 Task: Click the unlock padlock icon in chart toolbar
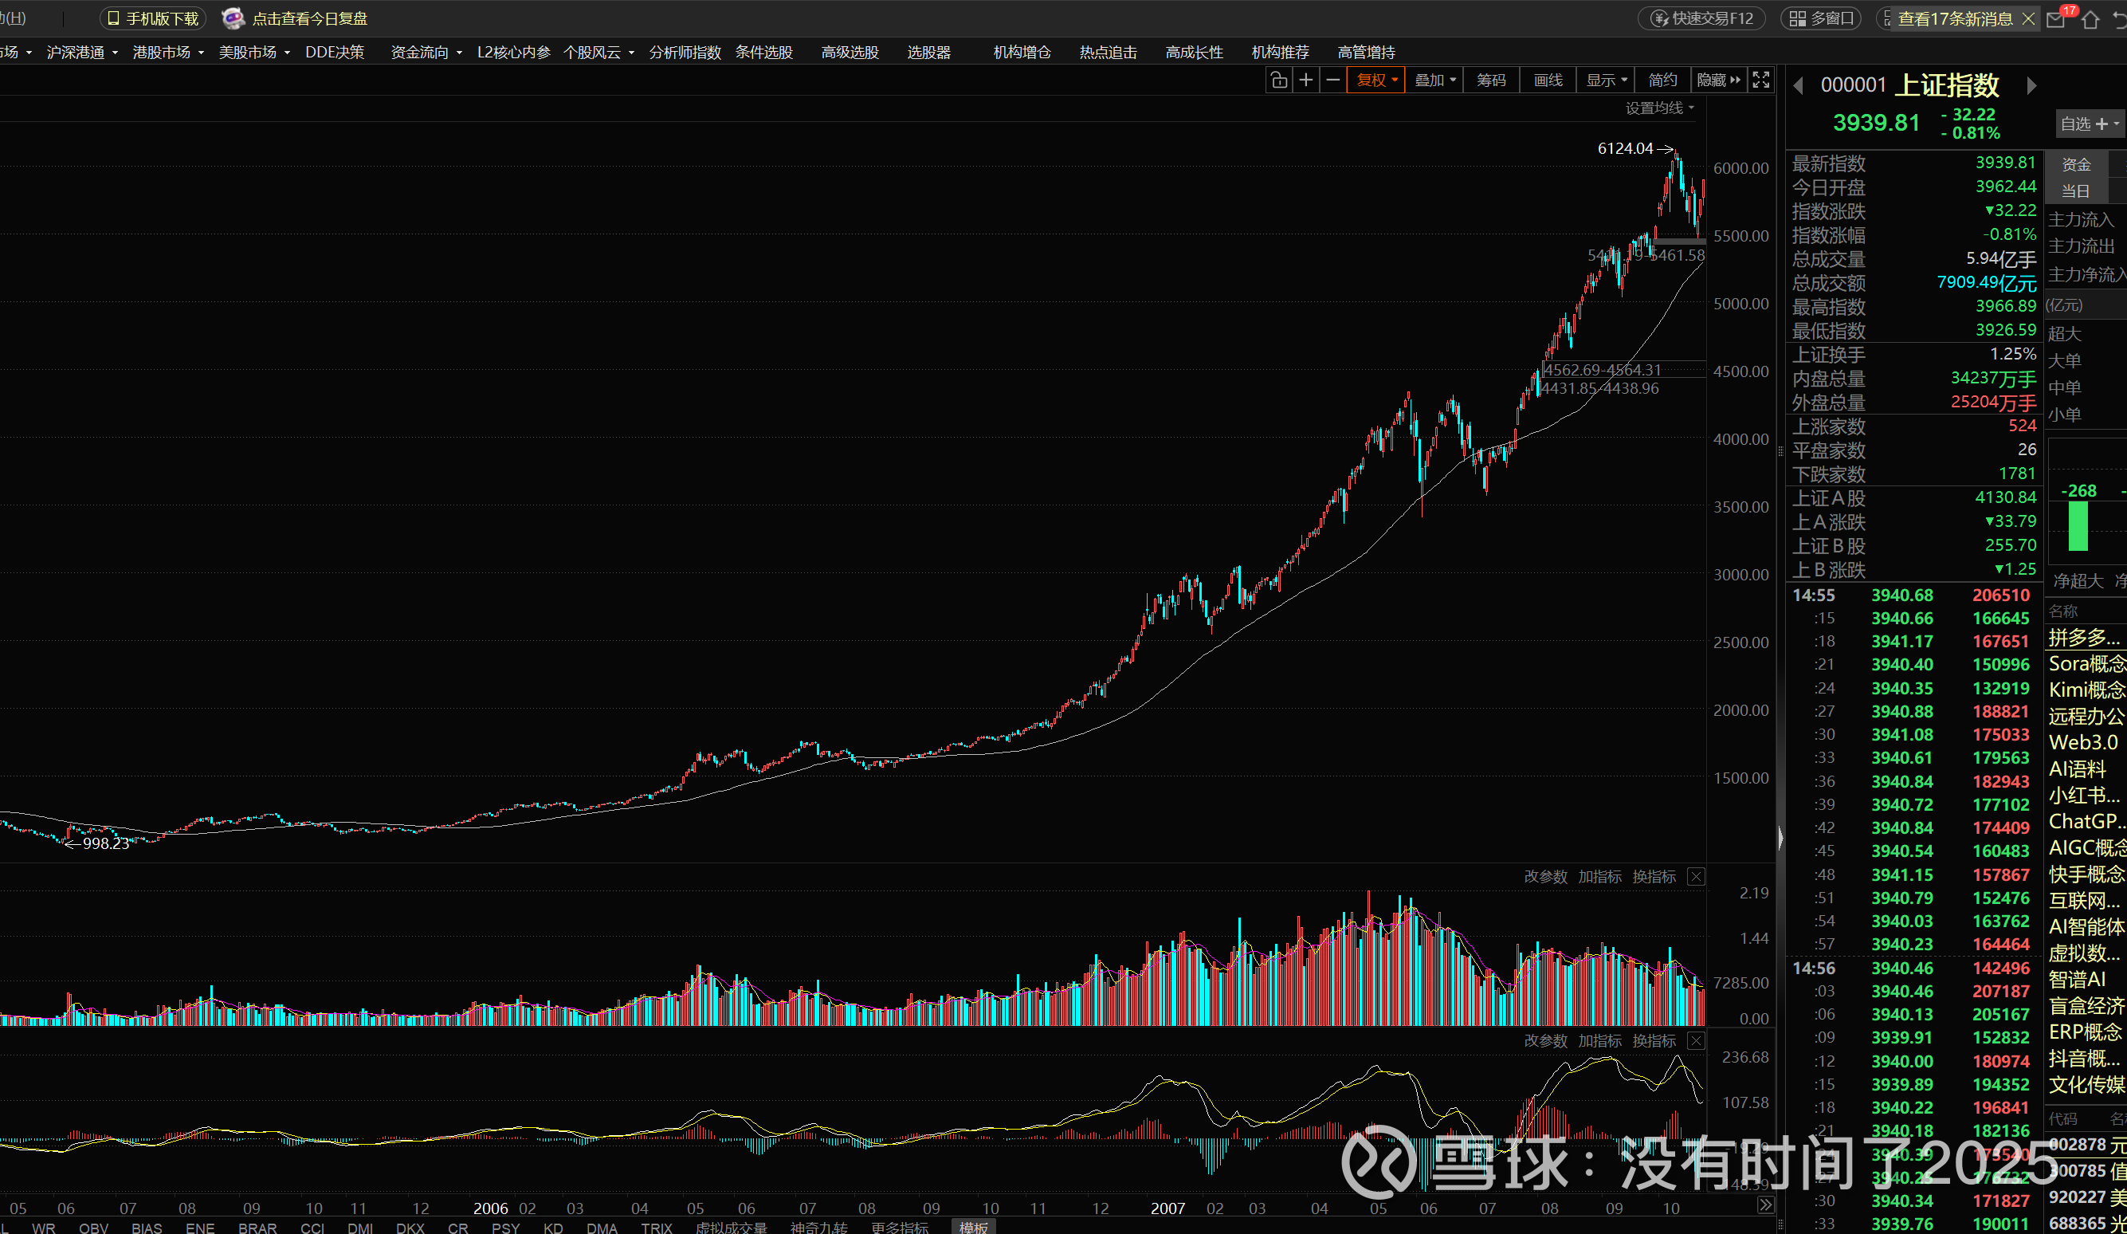(x=1279, y=81)
